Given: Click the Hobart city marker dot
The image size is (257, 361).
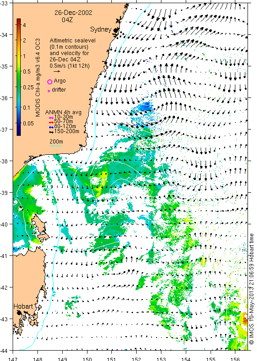Looking at the screenshot, I should (19, 313).
